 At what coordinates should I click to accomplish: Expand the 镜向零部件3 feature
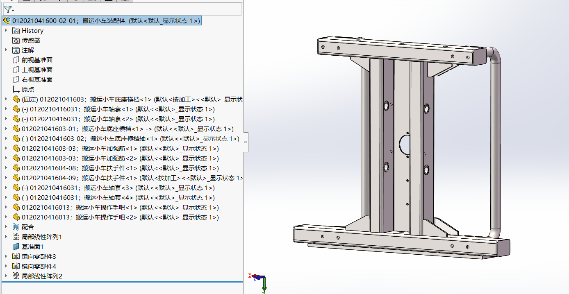[6, 257]
